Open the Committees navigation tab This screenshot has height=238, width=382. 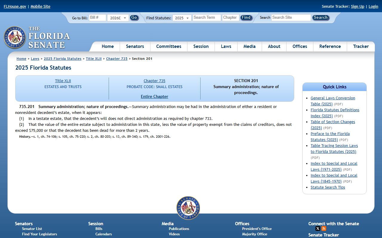169,46
